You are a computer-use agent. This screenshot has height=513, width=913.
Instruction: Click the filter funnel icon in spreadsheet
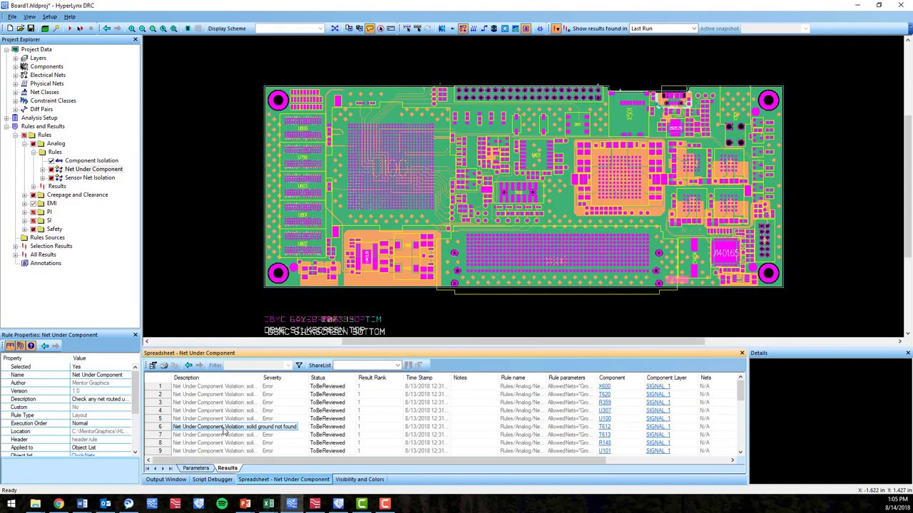pos(299,365)
